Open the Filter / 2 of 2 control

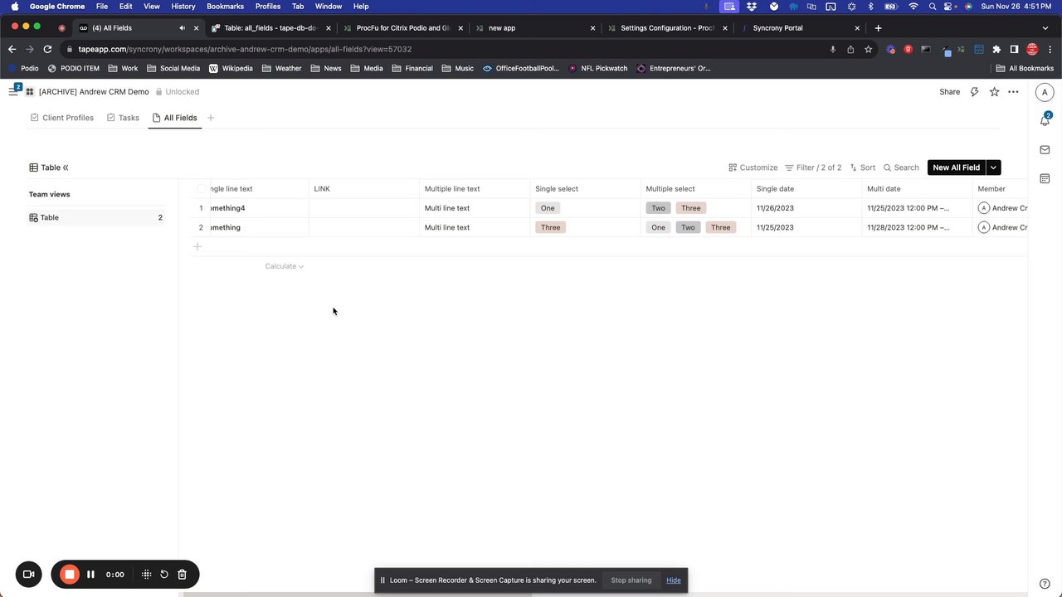[x=813, y=167]
